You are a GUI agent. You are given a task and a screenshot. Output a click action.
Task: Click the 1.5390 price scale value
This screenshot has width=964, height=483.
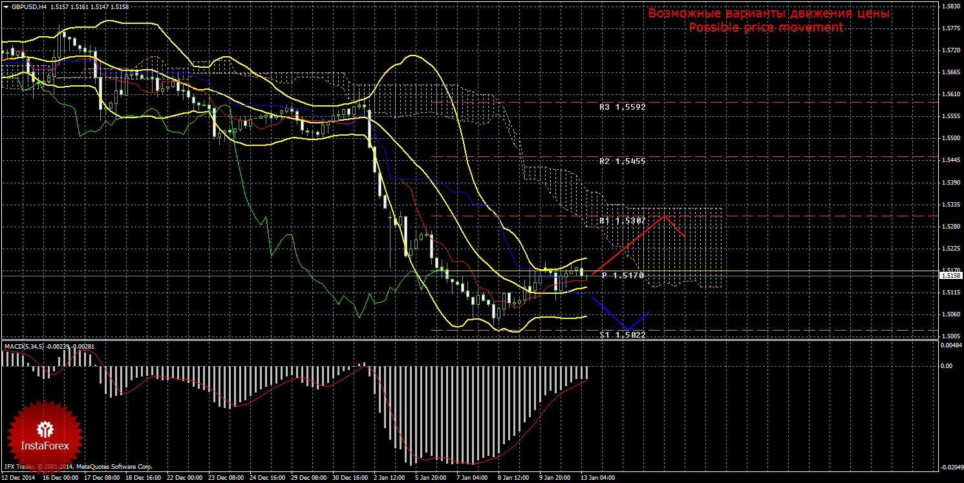tap(950, 183)
